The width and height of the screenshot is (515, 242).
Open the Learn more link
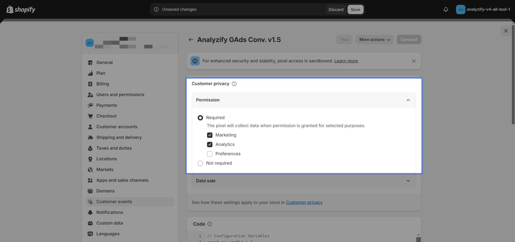click(x=346, y=61)
